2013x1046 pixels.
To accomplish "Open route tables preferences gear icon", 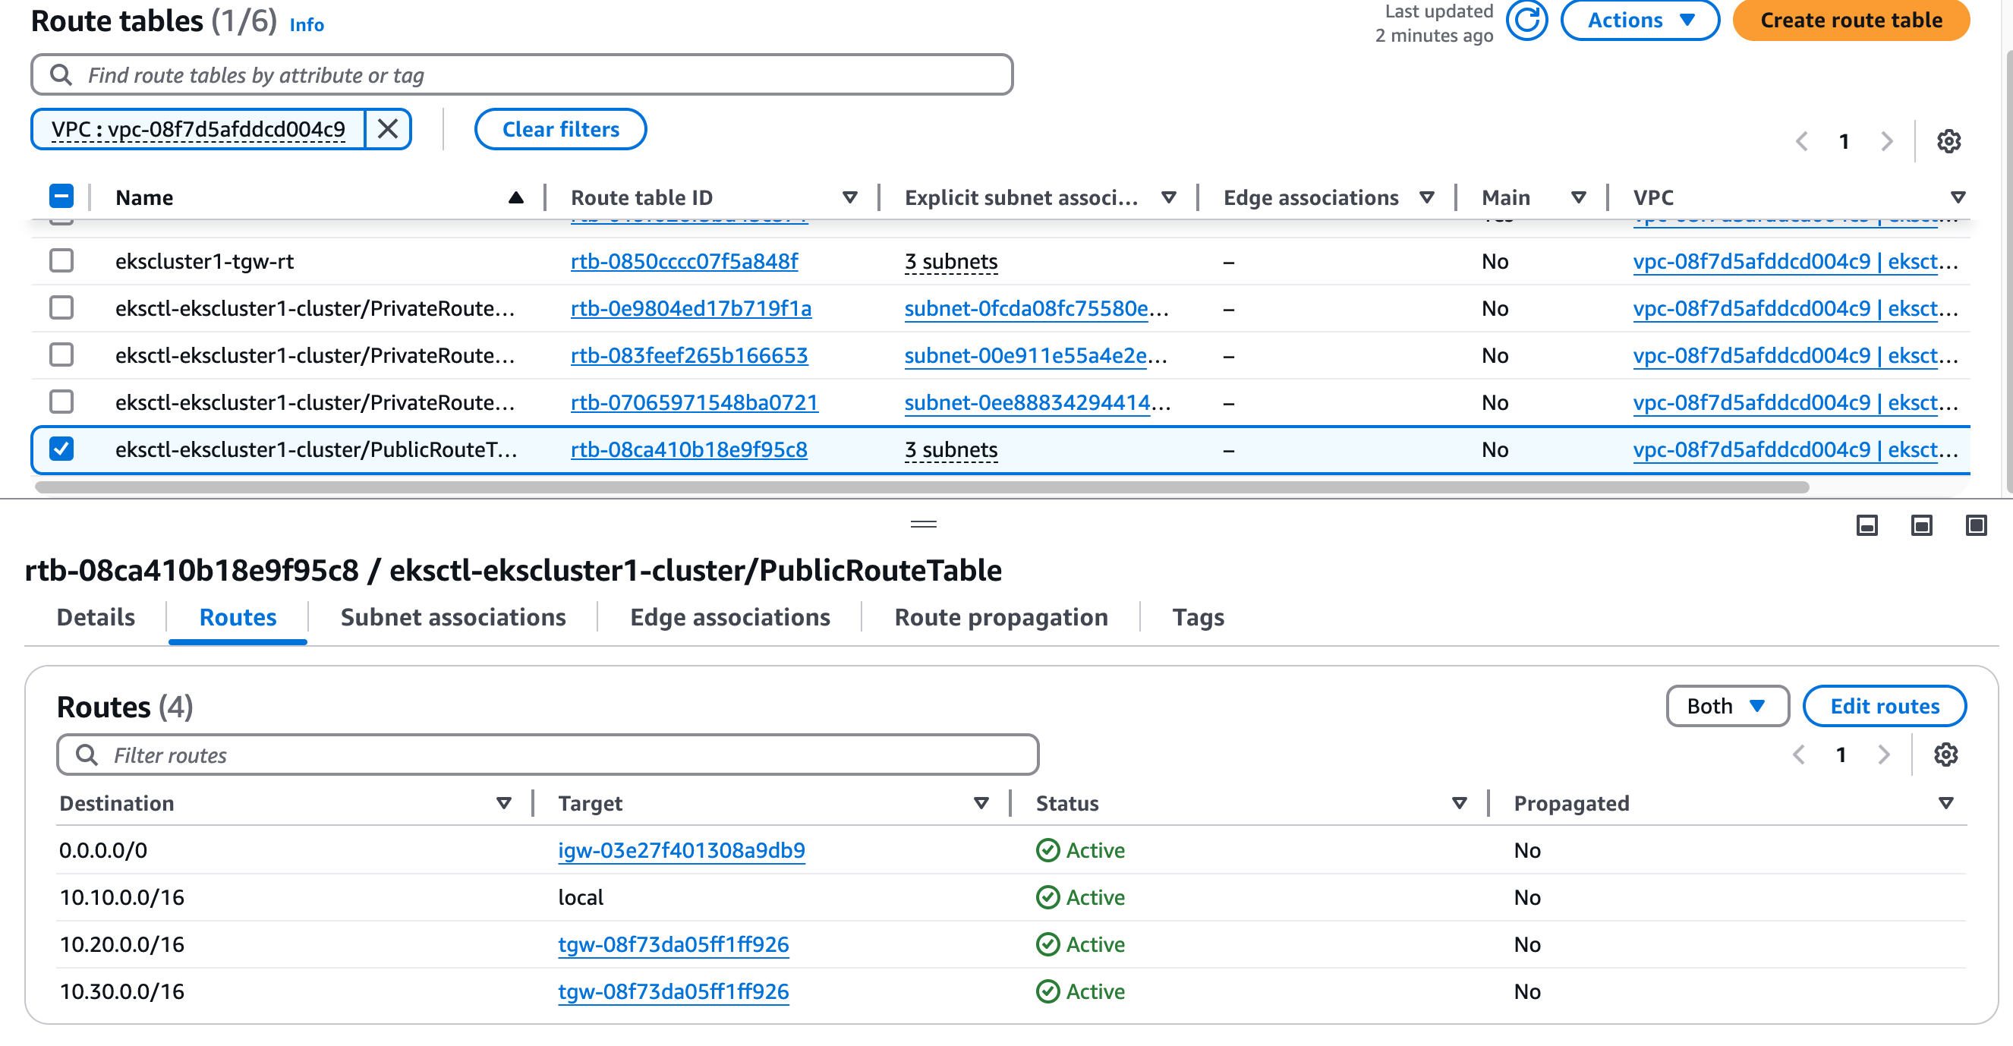I will click(x=1948, y=141).
